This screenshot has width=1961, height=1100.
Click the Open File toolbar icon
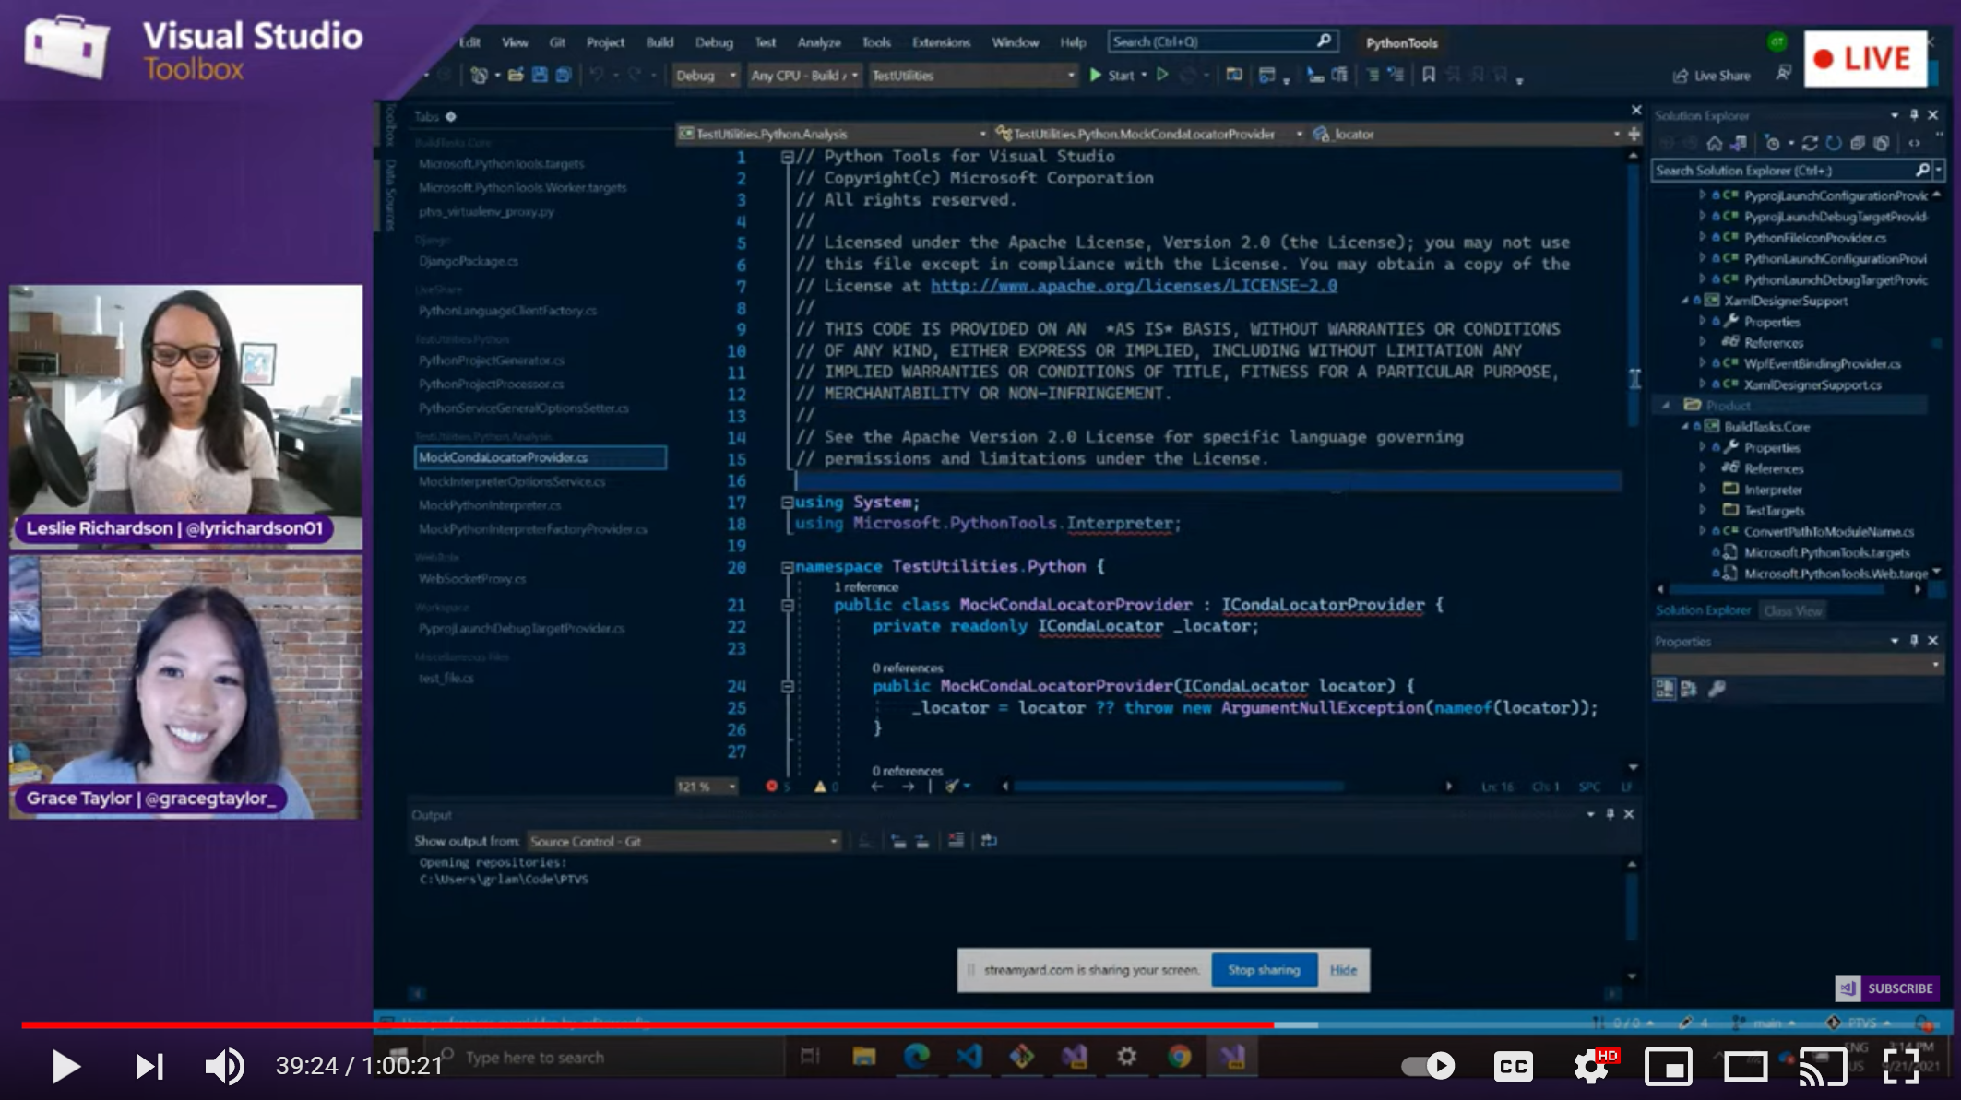pos(516,76)
